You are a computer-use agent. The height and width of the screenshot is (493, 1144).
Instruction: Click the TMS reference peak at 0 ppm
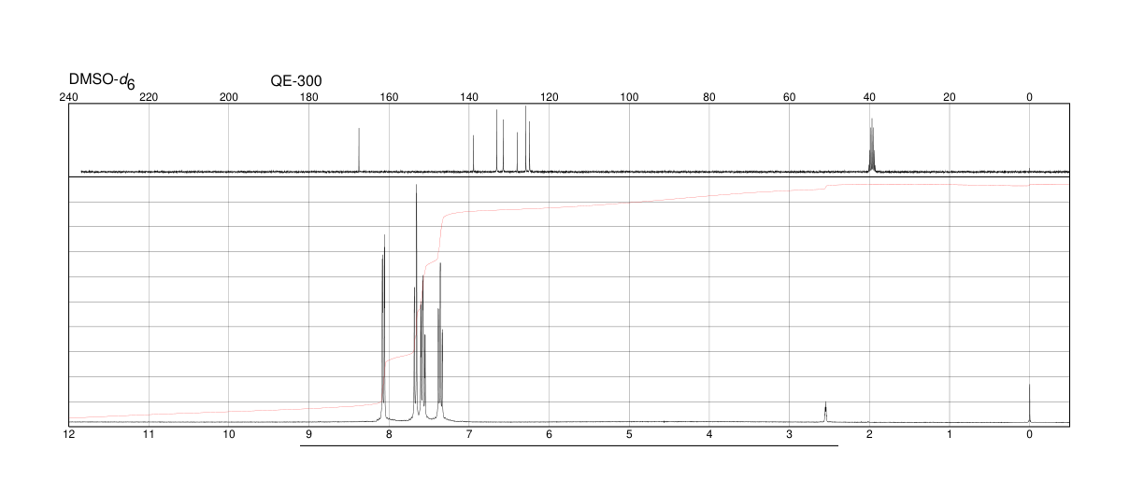tap(1029, 403)
